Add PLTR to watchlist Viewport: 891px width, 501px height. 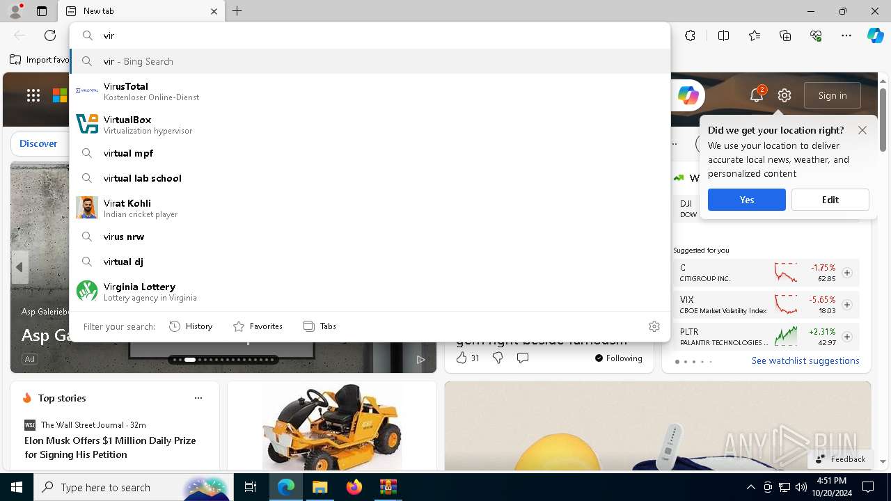click(x=847, y=337)
